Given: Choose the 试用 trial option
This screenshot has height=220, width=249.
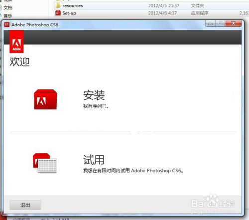Looking at the screenshot, I should [x=94, y=160].
